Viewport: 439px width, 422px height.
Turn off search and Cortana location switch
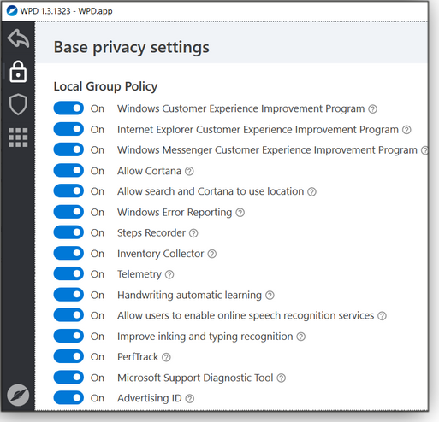68,190
